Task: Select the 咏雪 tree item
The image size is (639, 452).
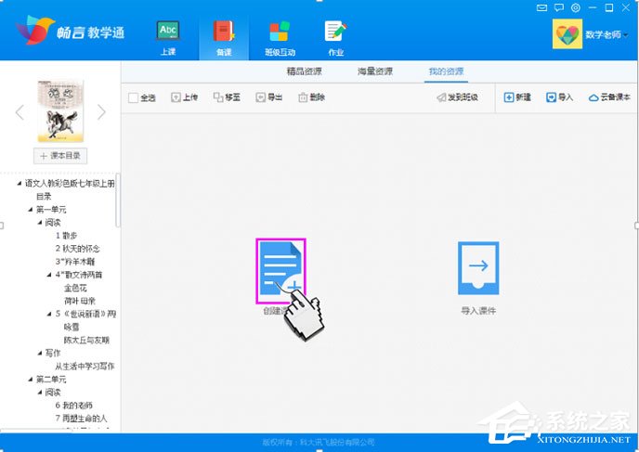Action: click(72, 327)
